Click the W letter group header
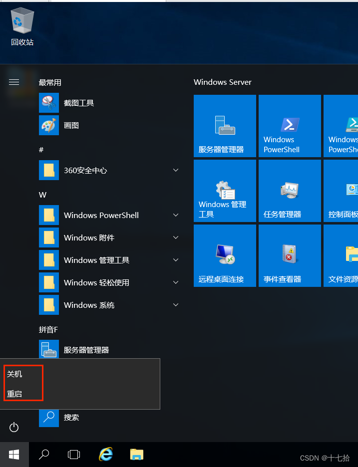Viewport: 358px width, 467px height. [x=42, y=195]
